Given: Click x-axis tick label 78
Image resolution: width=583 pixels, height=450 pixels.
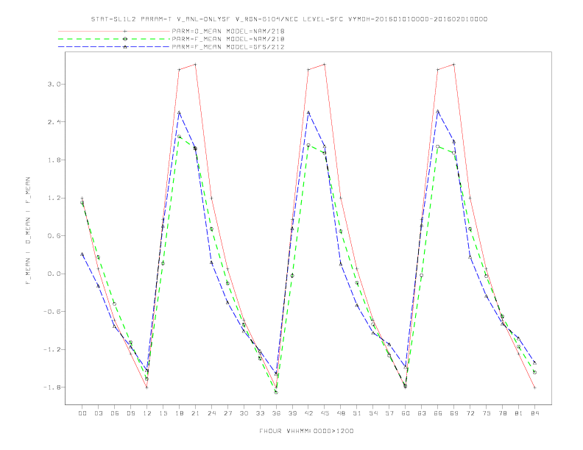Looking at the screenshot, I should click(x=502, y=413).
